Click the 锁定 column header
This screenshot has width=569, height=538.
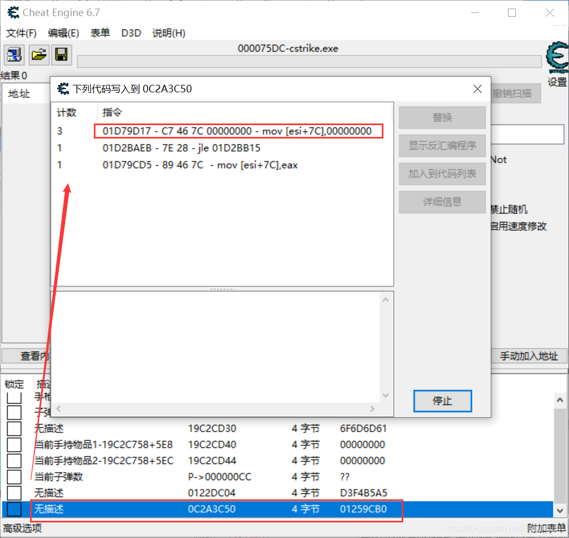(14, 384)
